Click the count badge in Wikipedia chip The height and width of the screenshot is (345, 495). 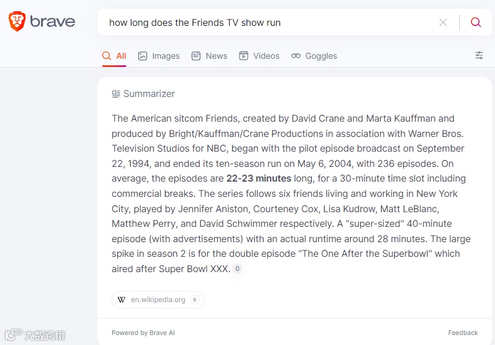pyautogui.click(x=195, y=300)
